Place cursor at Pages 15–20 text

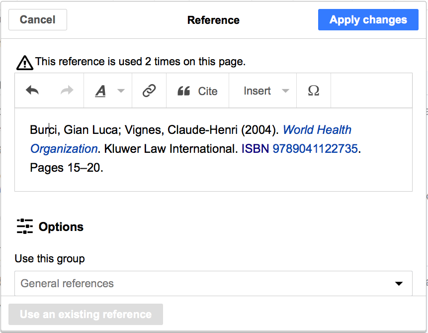[66, 168]
